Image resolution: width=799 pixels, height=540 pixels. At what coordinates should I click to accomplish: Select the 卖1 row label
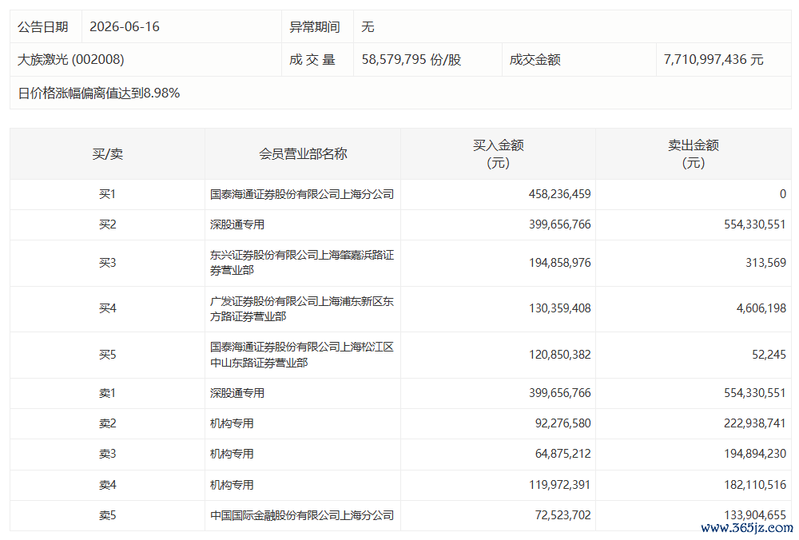(108, 393)
